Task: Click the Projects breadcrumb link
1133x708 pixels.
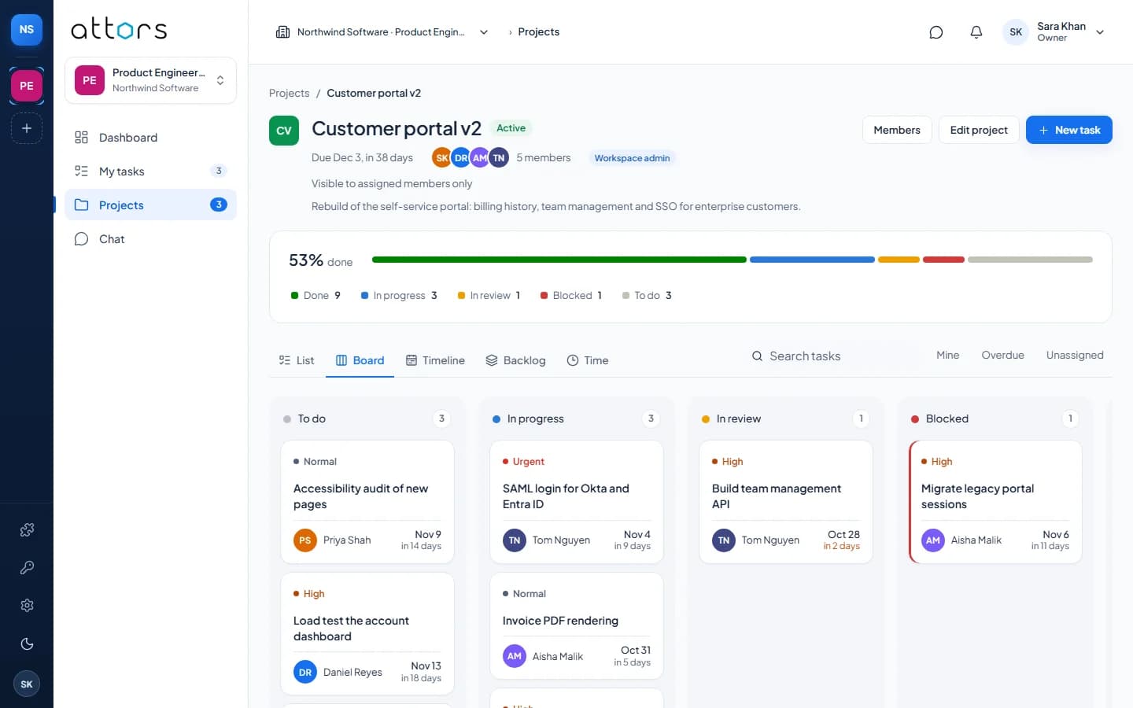Action: point(289,94)
